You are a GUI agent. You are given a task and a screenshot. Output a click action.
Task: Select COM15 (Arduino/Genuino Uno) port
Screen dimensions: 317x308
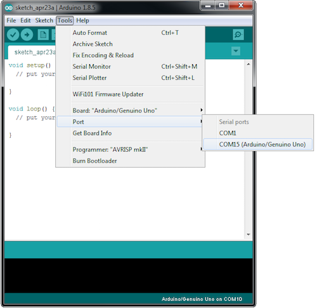(x=257, y=144)
